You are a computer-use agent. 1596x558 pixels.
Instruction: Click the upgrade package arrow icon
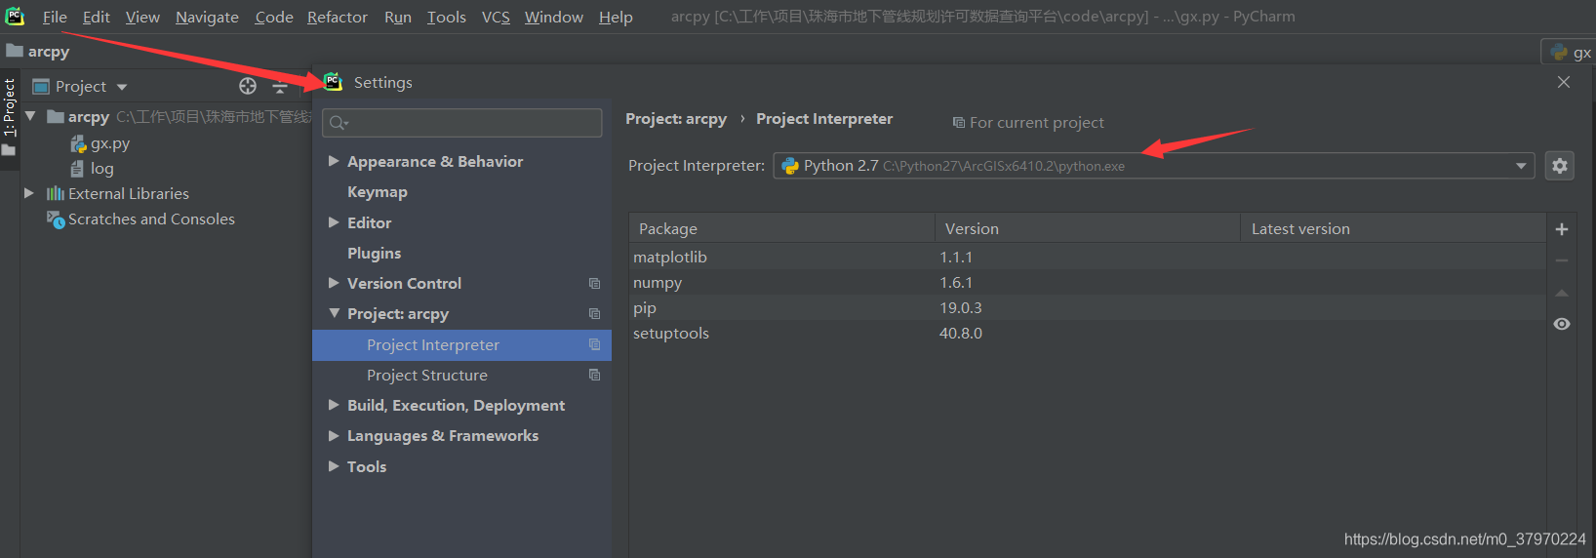(1561, 293)
